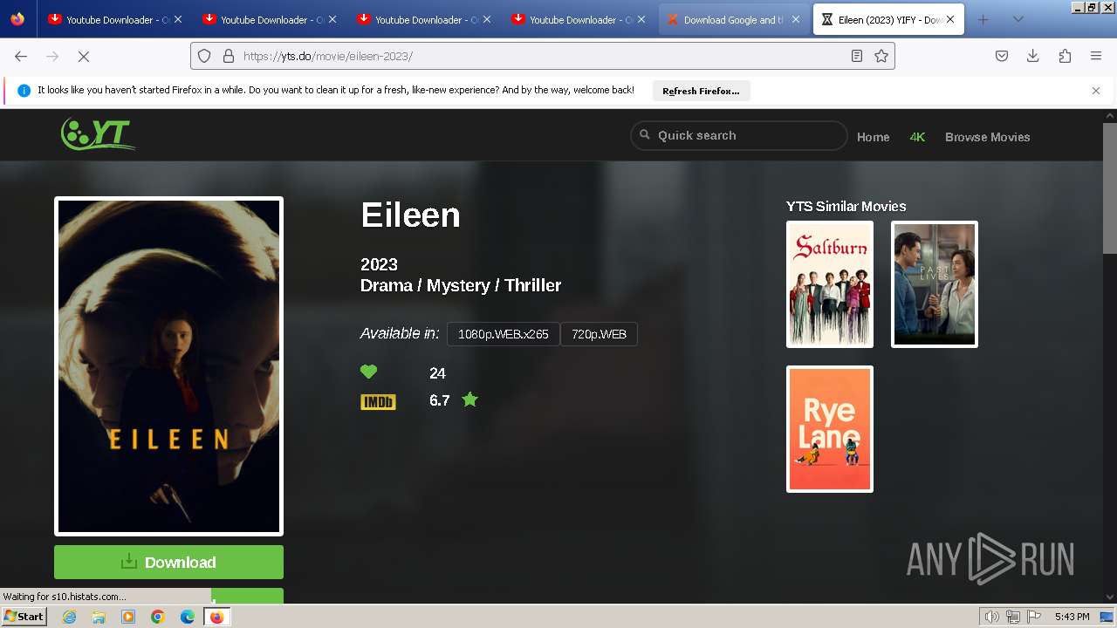Click the green heart likes icon
This screenshot has height=628, width=1117.
pos(369,372)
